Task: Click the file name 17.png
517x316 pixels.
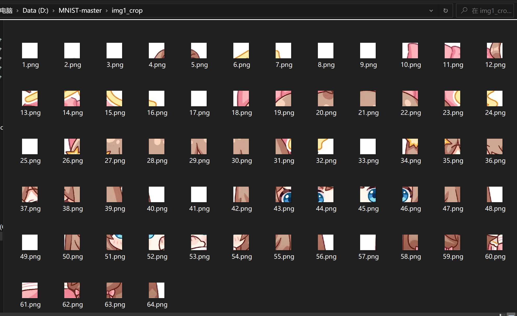Action: click(199, 113)
